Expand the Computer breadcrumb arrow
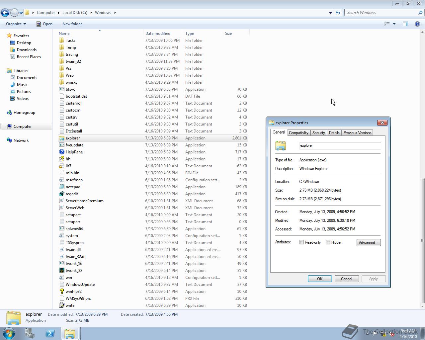Viewport: 425px width, 340px height. pos(59,13)
